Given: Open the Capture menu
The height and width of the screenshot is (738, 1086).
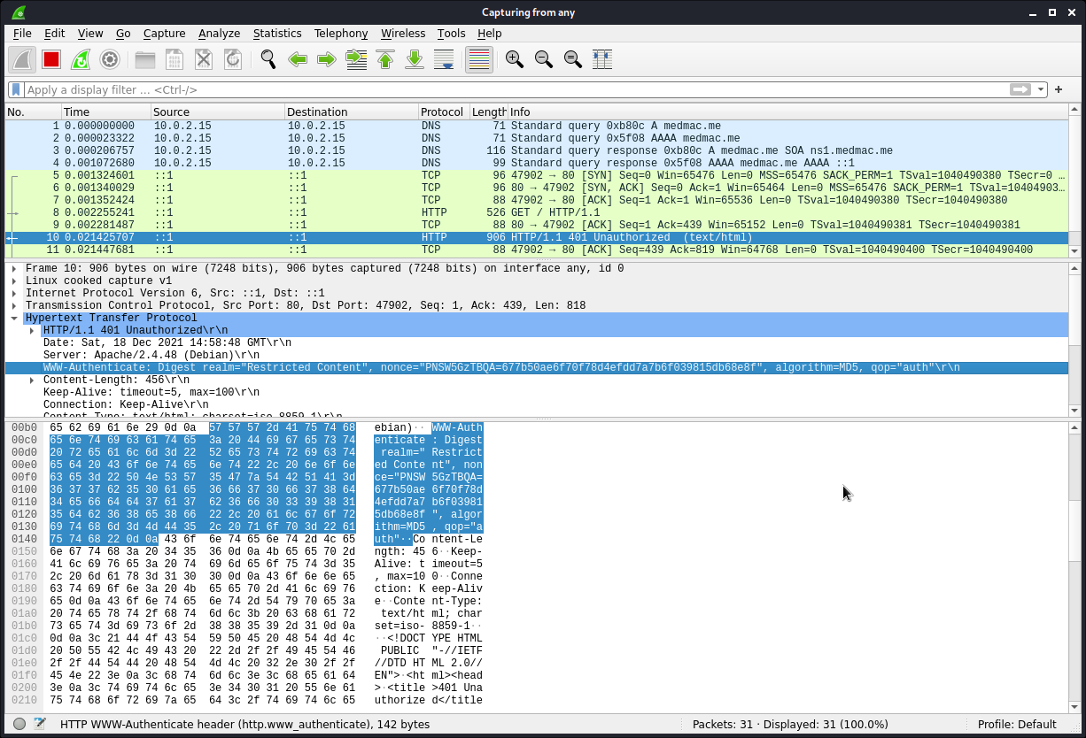Looking at the screenshot, I should [x=164, y=33].
